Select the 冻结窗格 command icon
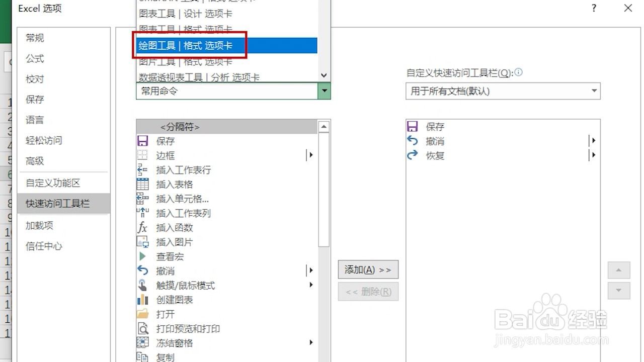 click(x=142, y=342)
